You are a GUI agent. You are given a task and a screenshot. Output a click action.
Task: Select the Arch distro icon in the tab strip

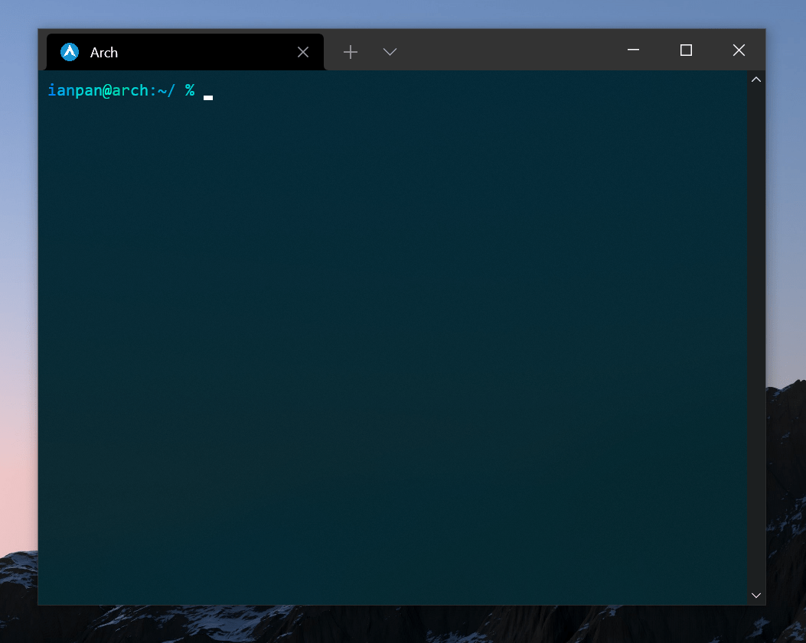pos(68,52)
